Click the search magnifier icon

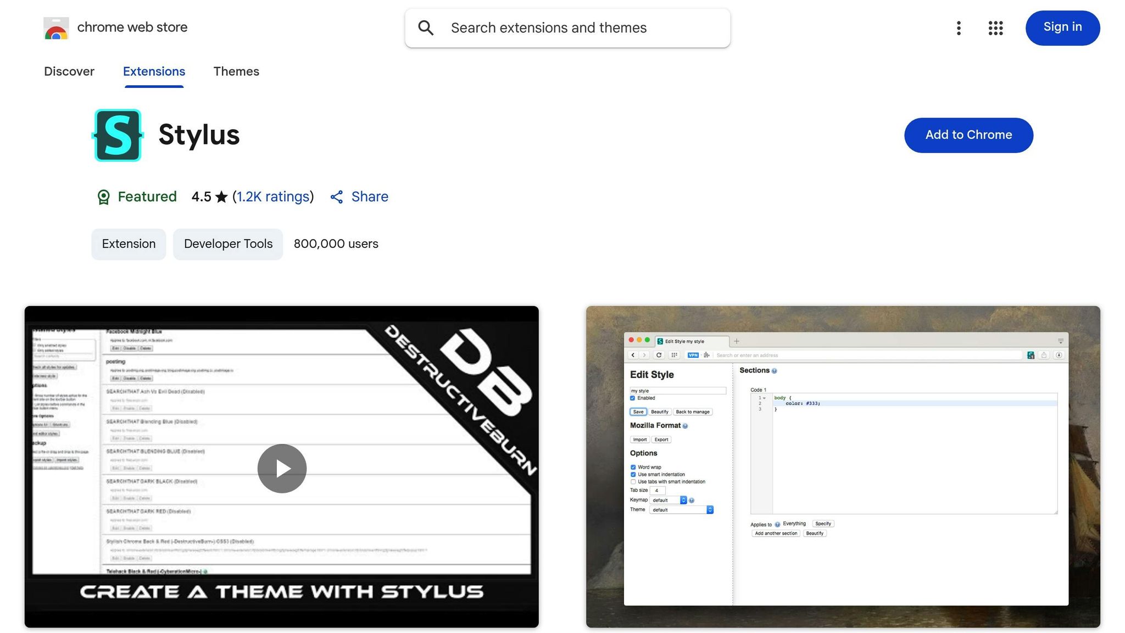pos(426,27)
